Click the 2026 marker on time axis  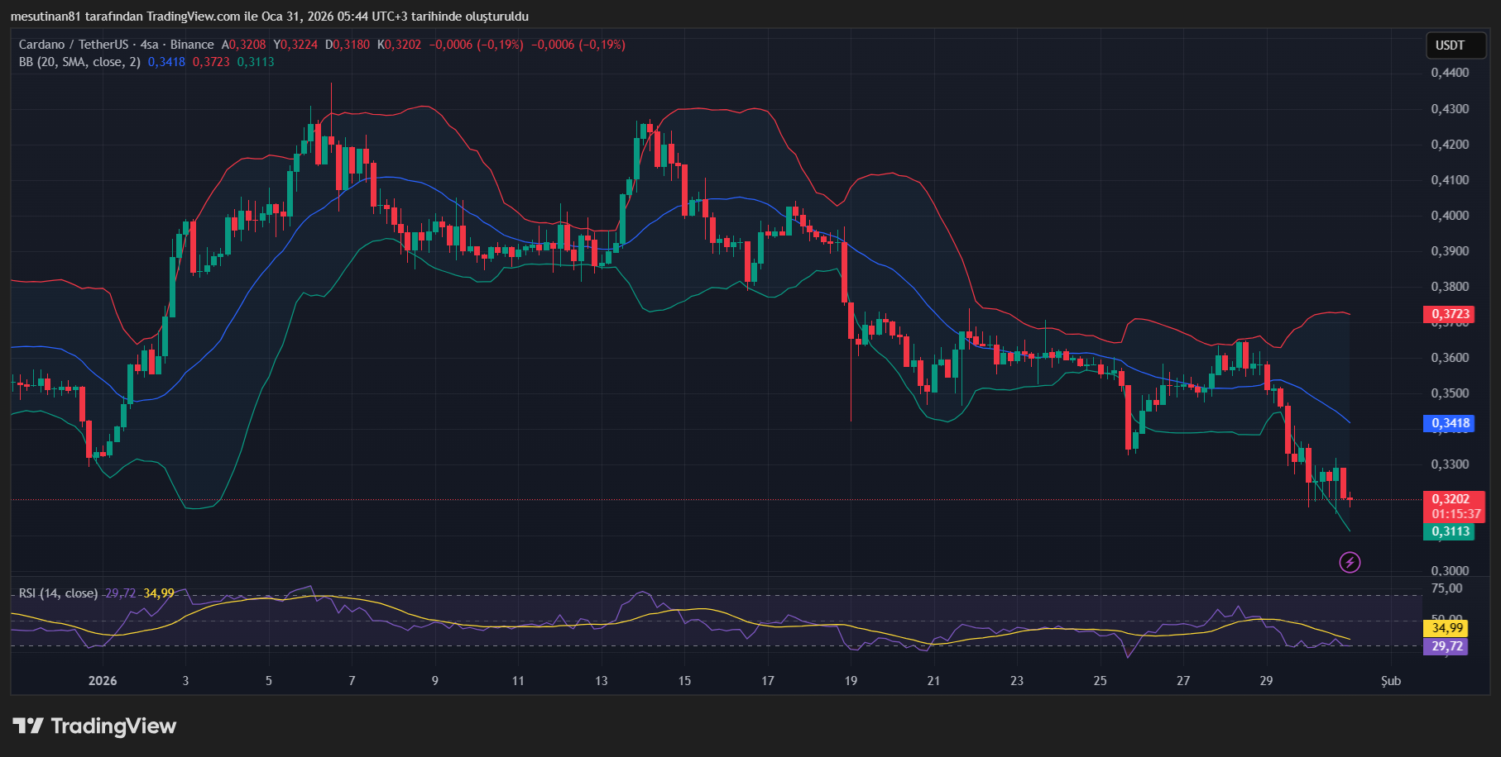(103, 681)
